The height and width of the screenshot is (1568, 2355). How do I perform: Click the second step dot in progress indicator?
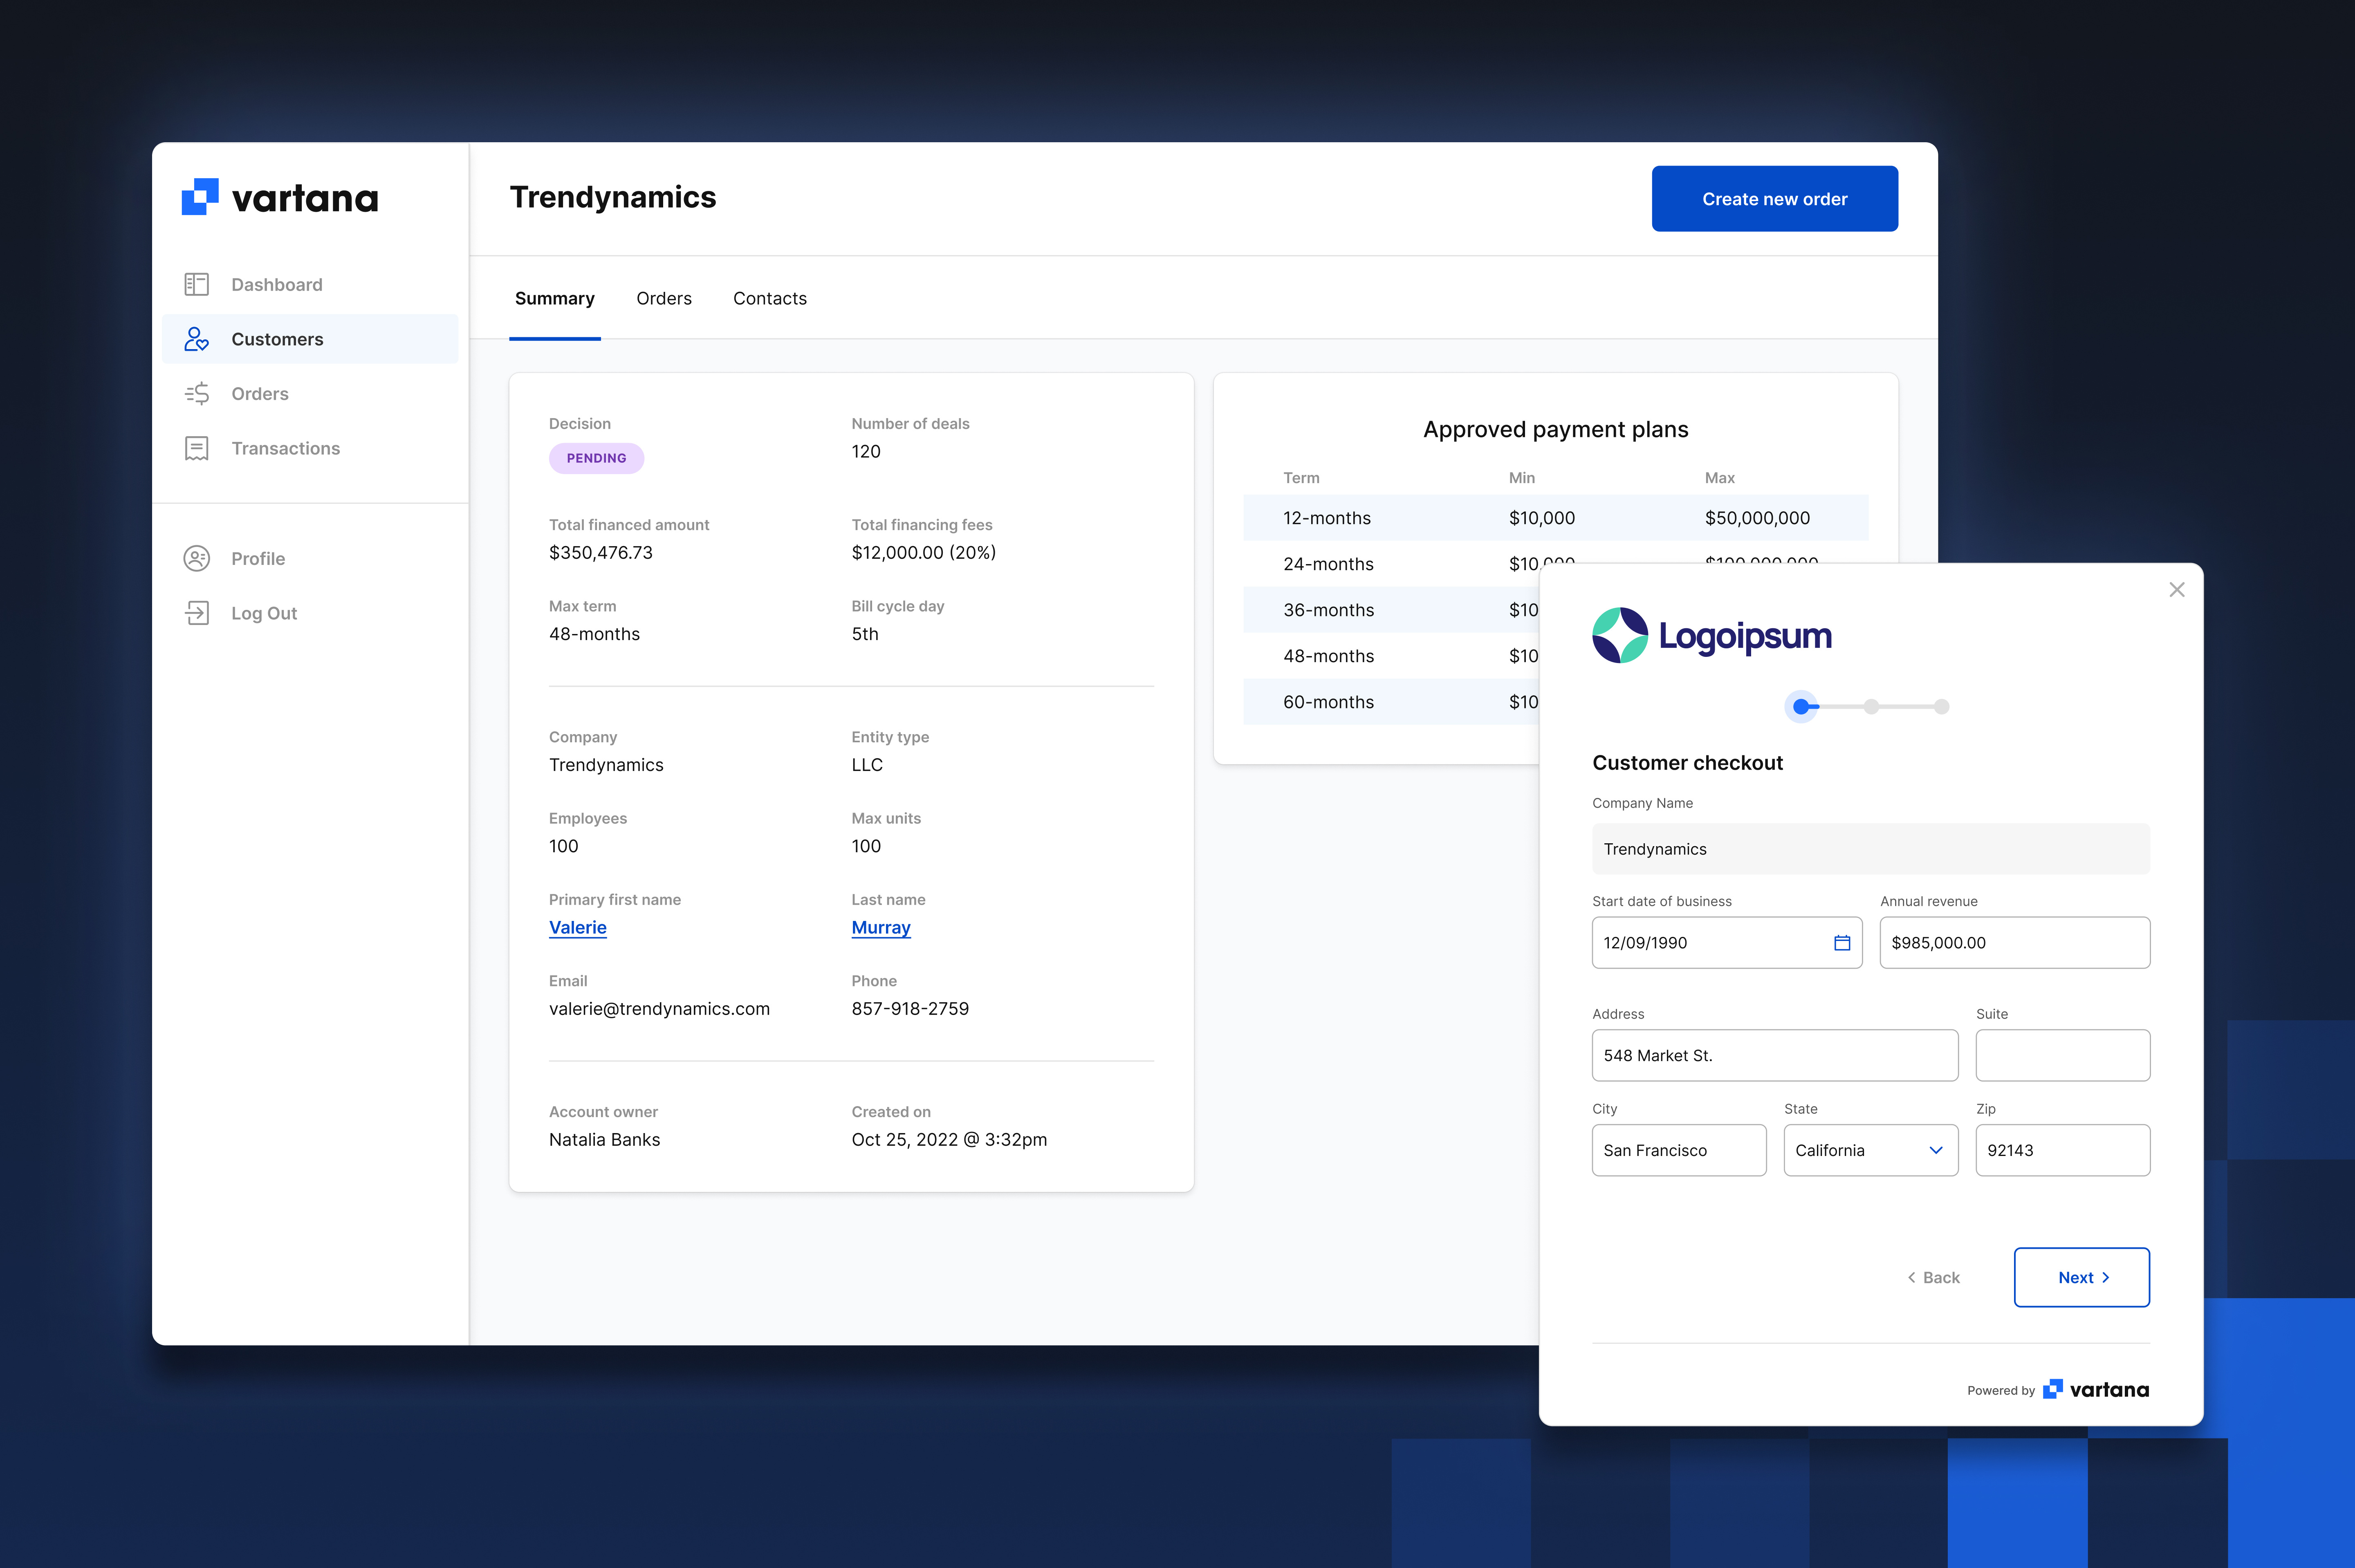1871,707
